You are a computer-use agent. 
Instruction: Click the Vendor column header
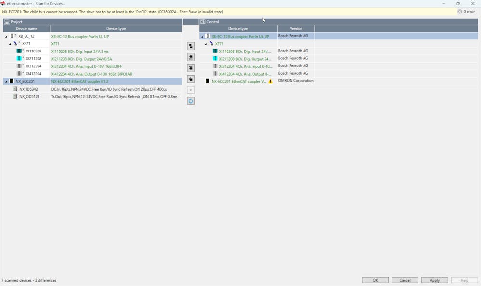[296, 29]
